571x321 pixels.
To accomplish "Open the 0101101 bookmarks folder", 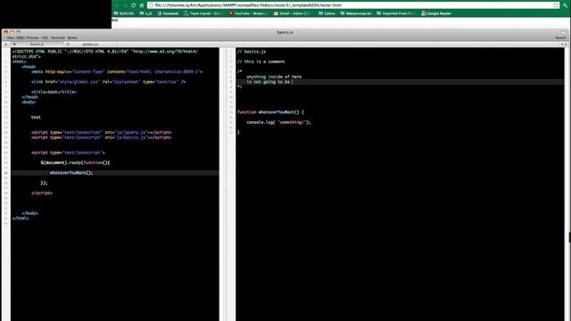I will pyautogui.click(x=124, y=13).
